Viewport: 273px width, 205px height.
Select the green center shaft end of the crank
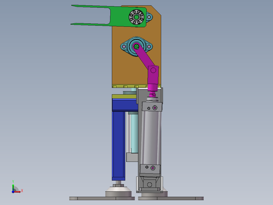coord(136,47)
